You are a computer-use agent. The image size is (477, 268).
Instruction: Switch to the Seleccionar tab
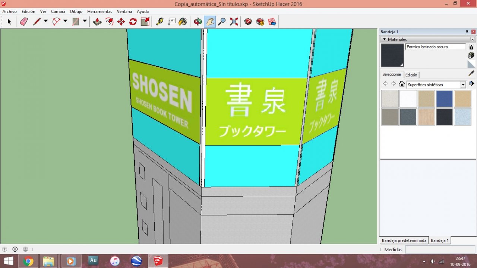click(x=392, y=74)
